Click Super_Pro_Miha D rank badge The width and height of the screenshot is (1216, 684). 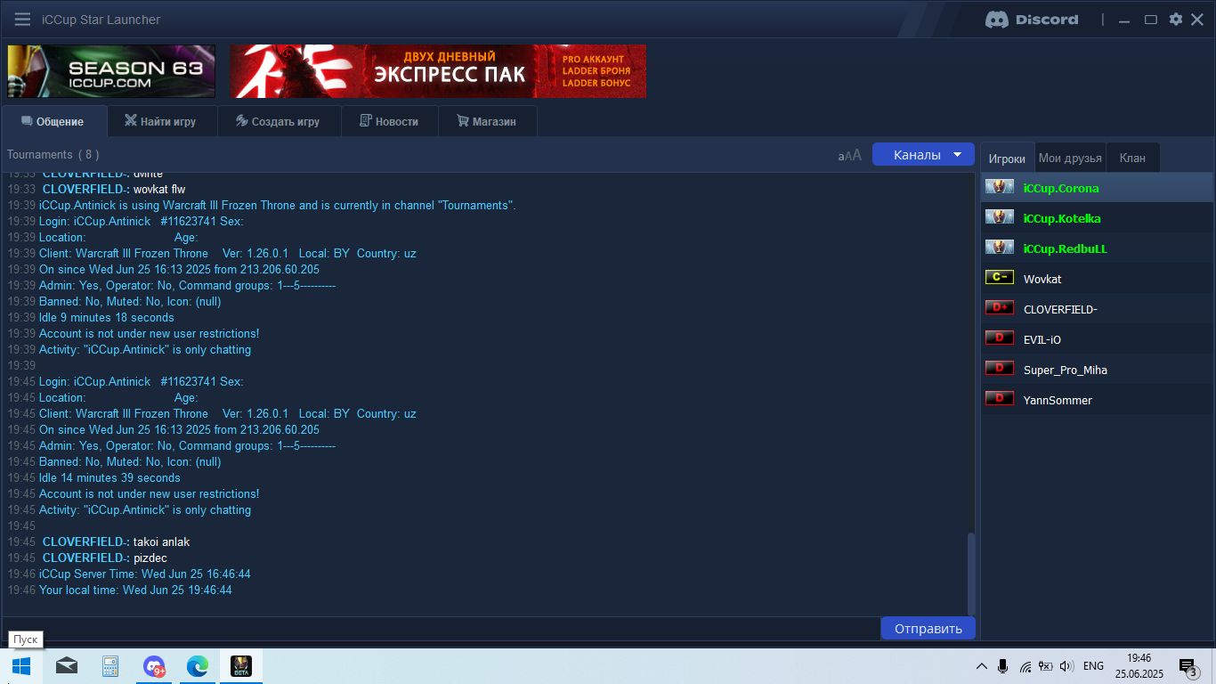(1000, 369)
